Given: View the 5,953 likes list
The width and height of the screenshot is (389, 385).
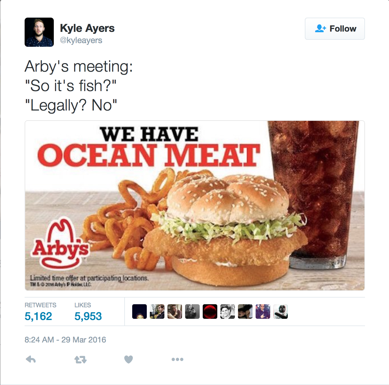Looking at the screenshot, I should tap(88, 312).
